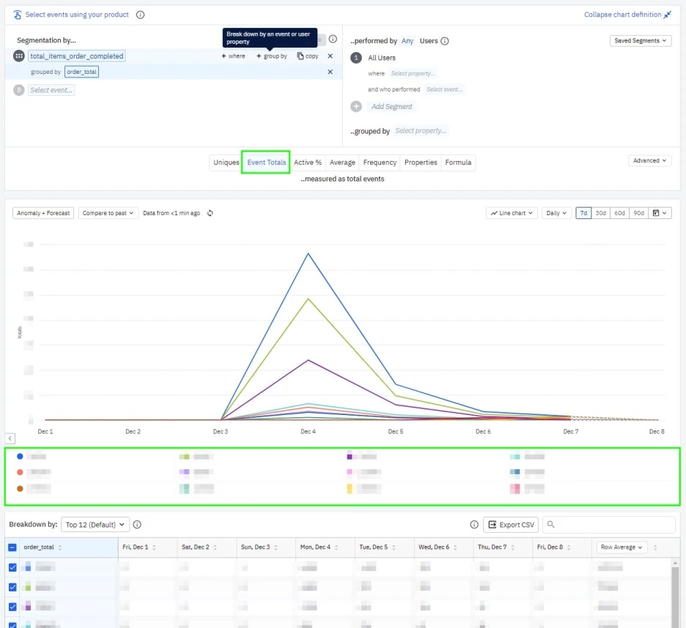
Task: Sort by Fri, Dec 8 column
Action: pyautogui.click(x=569, y=547)
